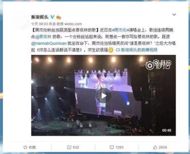Viewport: 190px width, 154px height.
Task: Open the 新浪娱乐 account name
Action: [40, 17]
